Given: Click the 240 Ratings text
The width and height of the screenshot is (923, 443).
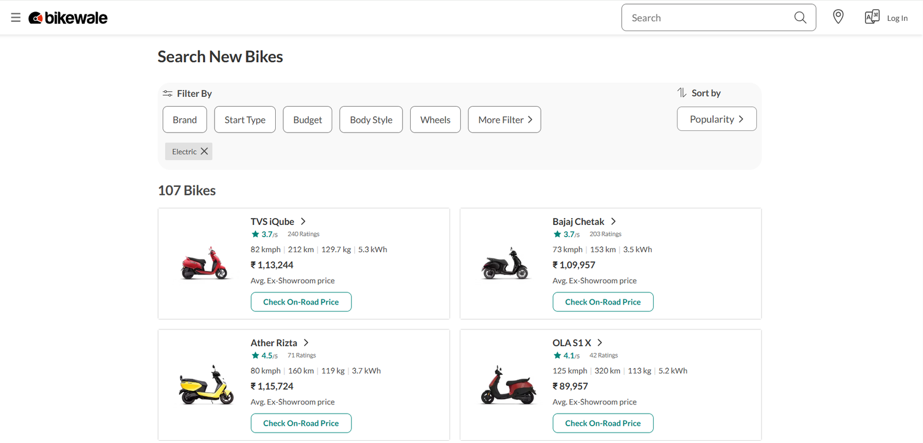Looking at the screenshot, I should 303,234.
